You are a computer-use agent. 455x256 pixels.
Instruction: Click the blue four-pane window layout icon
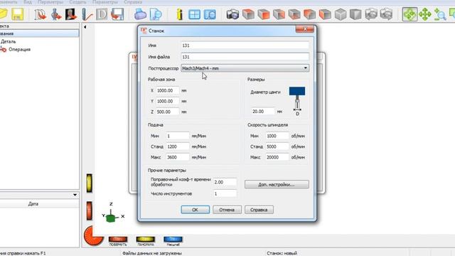click(x=194, y=14)
